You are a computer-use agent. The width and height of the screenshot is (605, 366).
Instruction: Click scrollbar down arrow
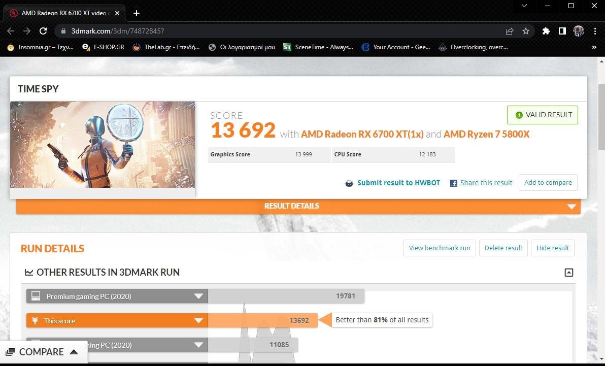coord(601,359)
